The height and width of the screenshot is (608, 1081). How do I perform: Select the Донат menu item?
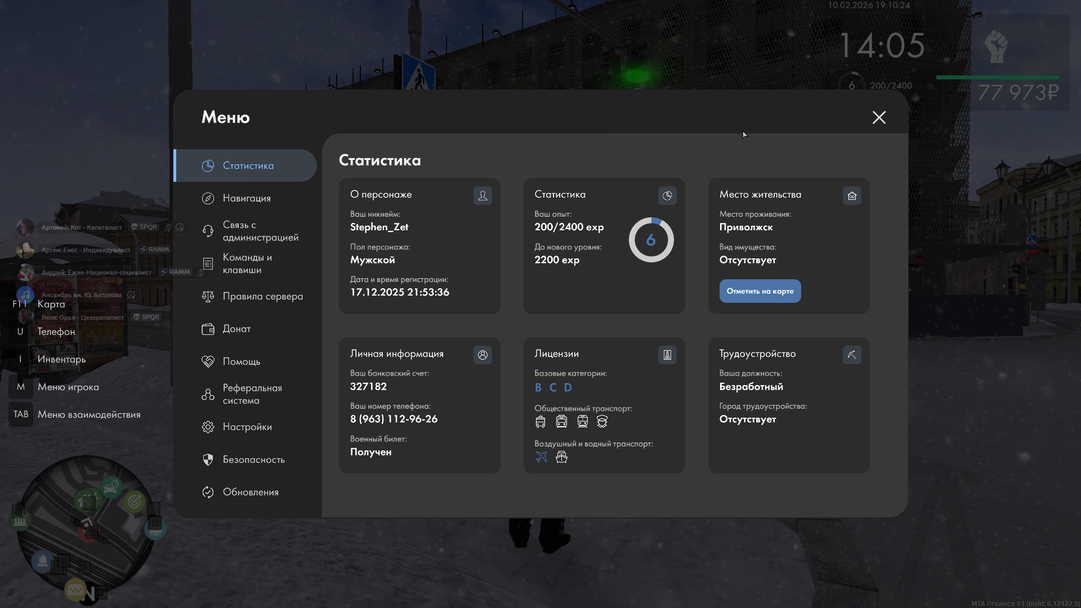point(236,329)
